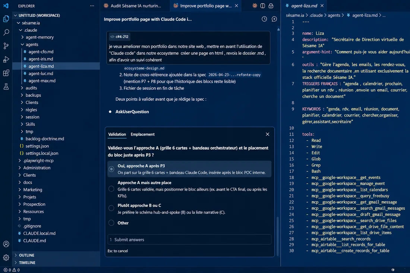Click the lock editor group icon
The height and width of the screenshot is (273, 410).
coord(271,6)
